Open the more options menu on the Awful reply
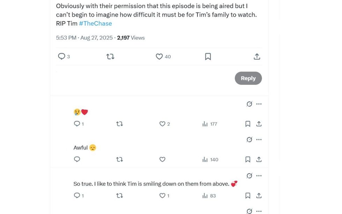The height and width of the screenshot is (214, 342). pyautogui.click(x=259, y=139)
